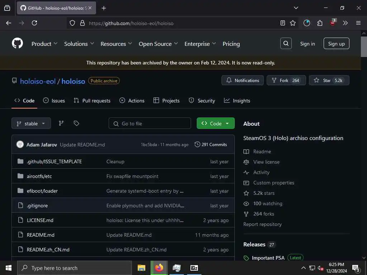Switch to the Actions tab
Viewport: 367px width, 275px height.
[132, 101]
